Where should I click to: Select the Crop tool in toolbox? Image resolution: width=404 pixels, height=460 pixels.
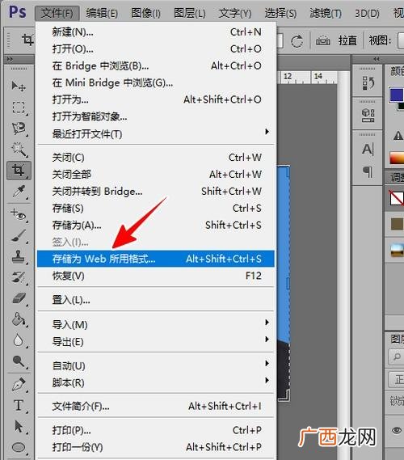19,171
